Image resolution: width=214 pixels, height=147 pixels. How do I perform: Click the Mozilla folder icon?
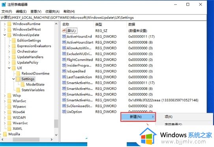coord(5,134)
